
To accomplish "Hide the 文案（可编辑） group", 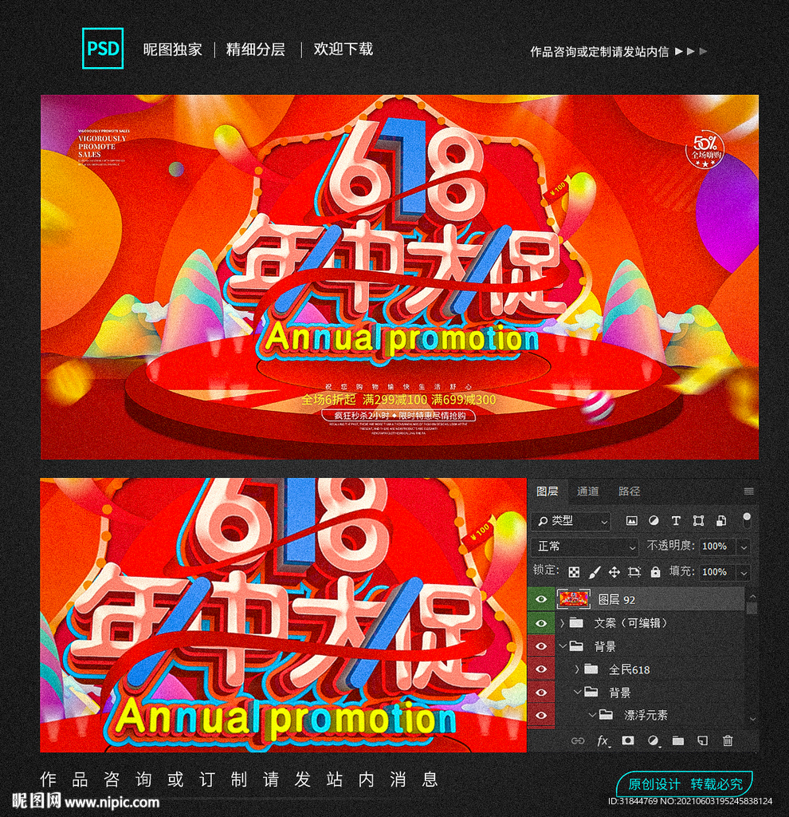I will tap(540, 623).
